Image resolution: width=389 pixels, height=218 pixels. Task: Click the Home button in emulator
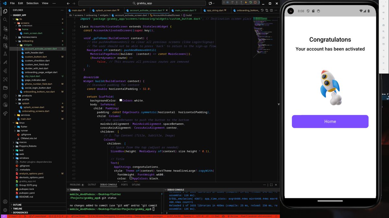click(330, 121)
